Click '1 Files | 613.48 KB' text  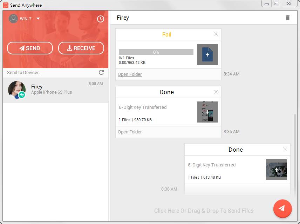(x=204, y=177)
